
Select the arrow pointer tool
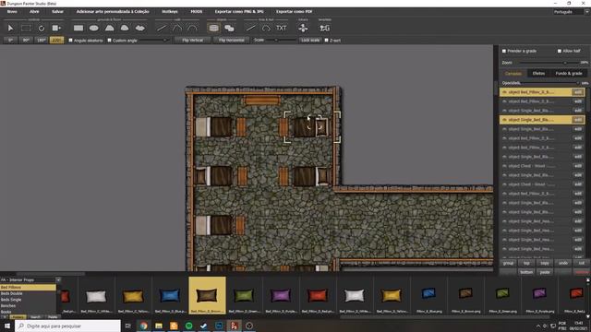coord(10,29)
